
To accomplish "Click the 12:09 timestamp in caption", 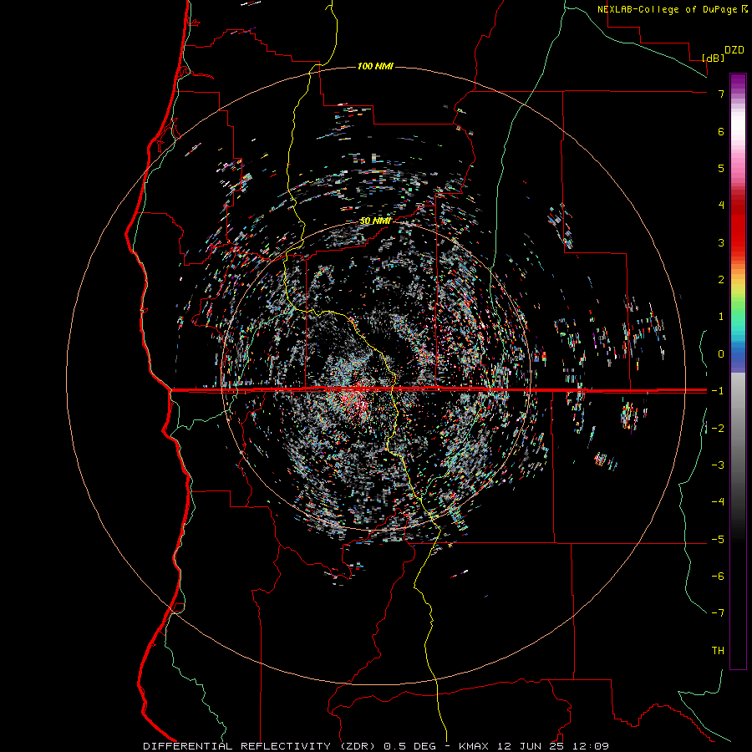I will point(590,746).
